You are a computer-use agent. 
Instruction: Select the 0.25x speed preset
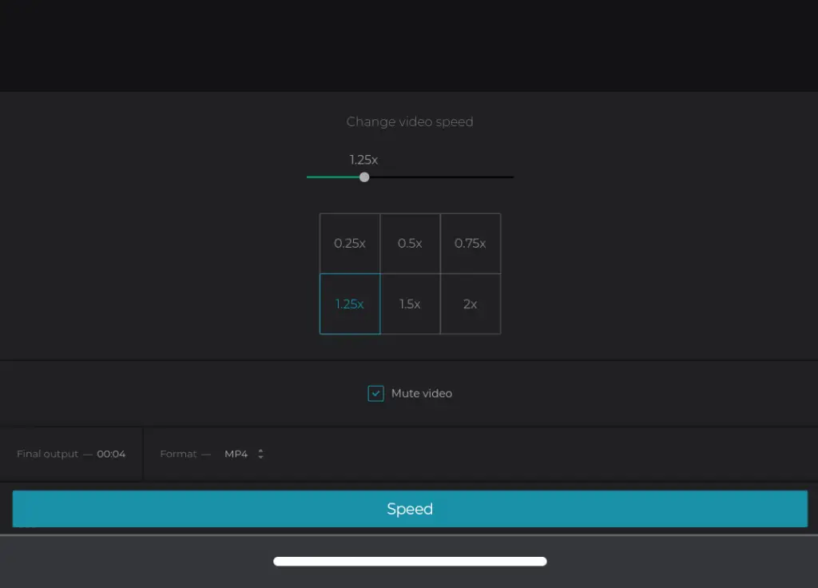pyautogui.click(x=350, y=243)
